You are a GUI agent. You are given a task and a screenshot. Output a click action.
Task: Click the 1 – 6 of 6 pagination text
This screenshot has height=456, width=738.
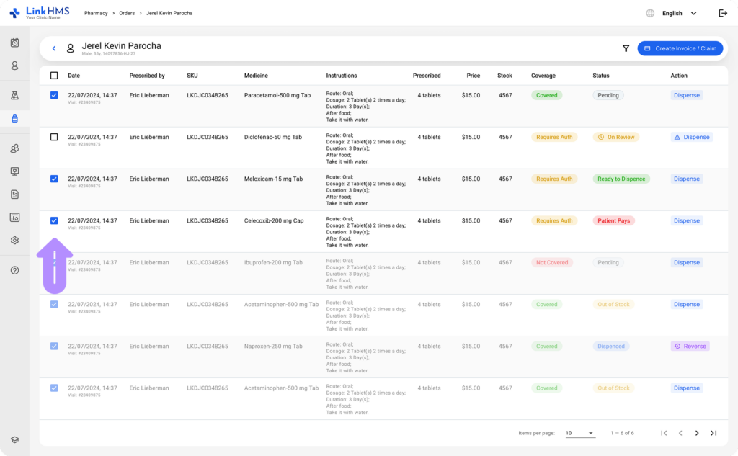point(622,433)
